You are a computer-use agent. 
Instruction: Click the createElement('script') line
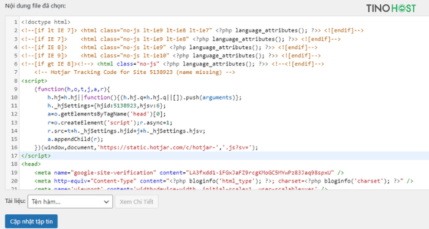[110, 122]
